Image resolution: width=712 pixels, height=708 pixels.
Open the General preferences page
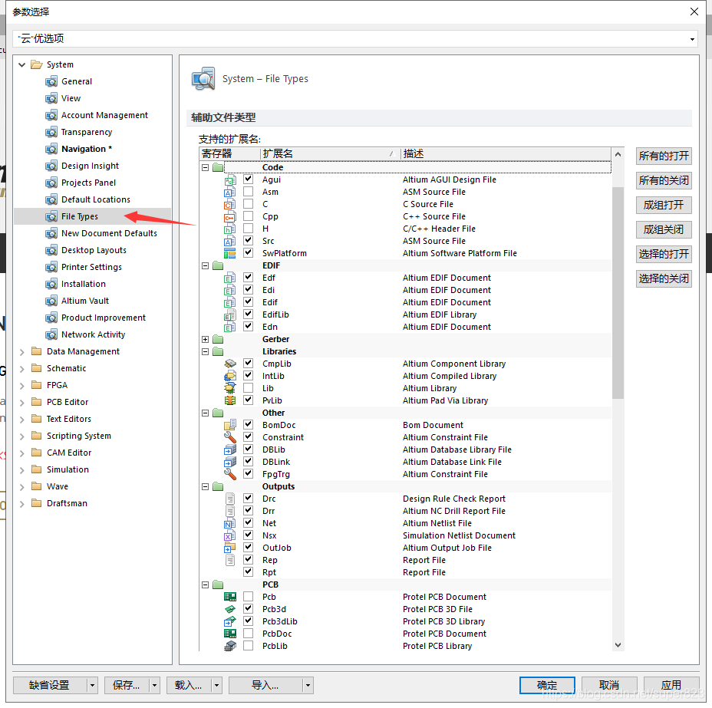pyautogui.click(x=77, y=81)
